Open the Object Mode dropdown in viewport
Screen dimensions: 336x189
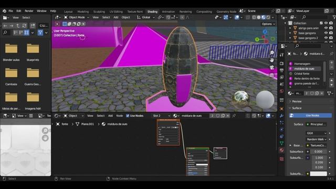tap(77, 17)
